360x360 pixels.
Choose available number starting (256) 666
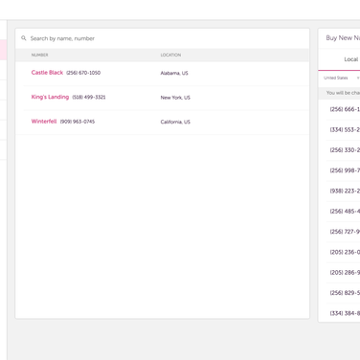(345, 109)
